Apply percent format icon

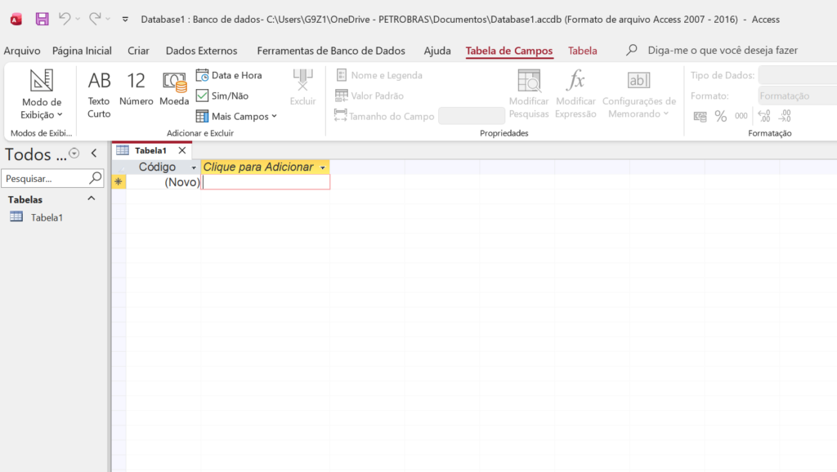click(720, 117)
